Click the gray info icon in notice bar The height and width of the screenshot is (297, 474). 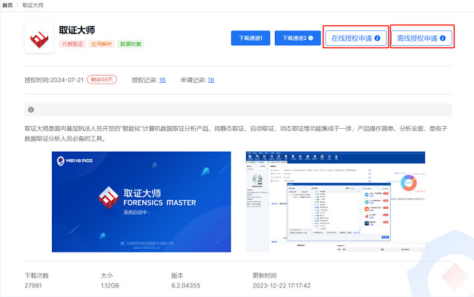coord(31,110)
